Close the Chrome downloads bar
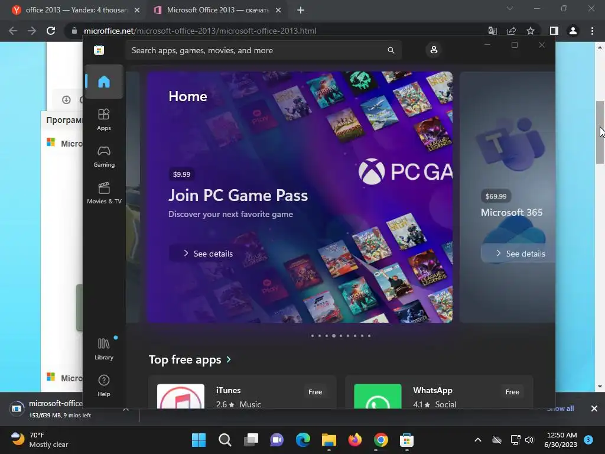This screenshot has width=605, height=454. pos(594,408)
